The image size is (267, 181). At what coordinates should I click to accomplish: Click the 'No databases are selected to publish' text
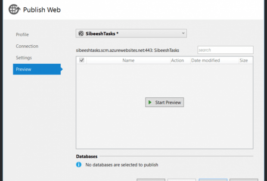(x=122, y=165)
